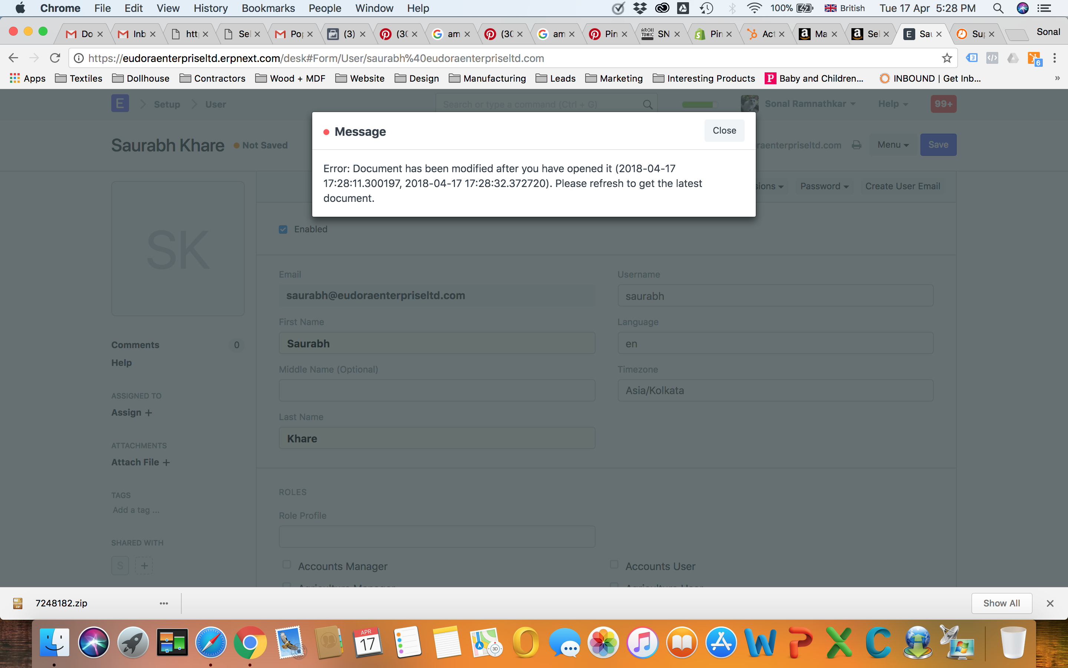This screenshot has width=1068, height=668.
Task: Click the Save button
Action: coord(938,144)
